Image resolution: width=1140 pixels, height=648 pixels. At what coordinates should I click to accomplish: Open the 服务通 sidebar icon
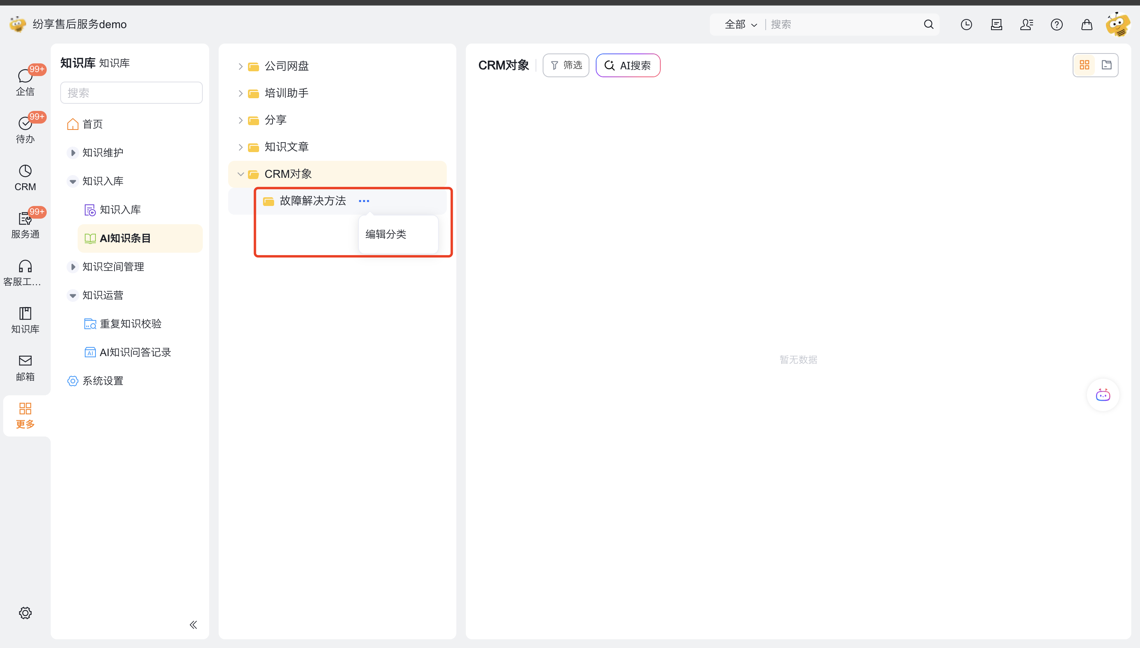click(25, 224)
